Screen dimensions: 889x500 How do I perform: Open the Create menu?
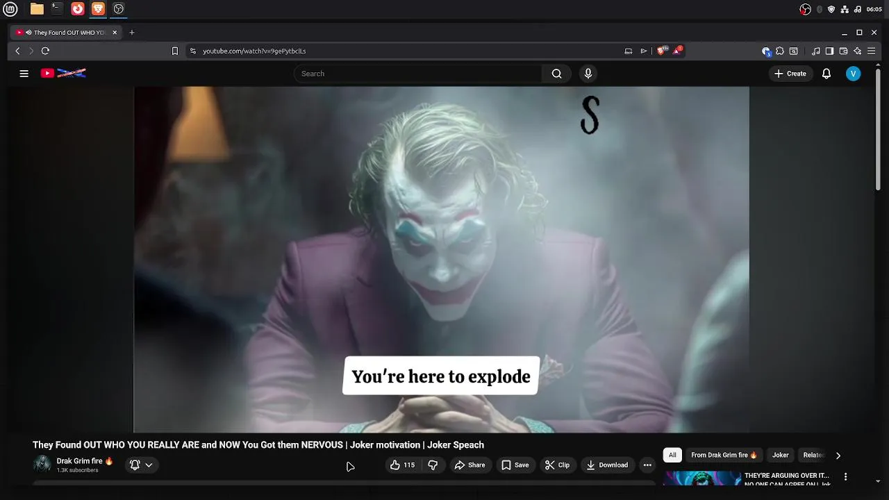(x=790, y=74)
